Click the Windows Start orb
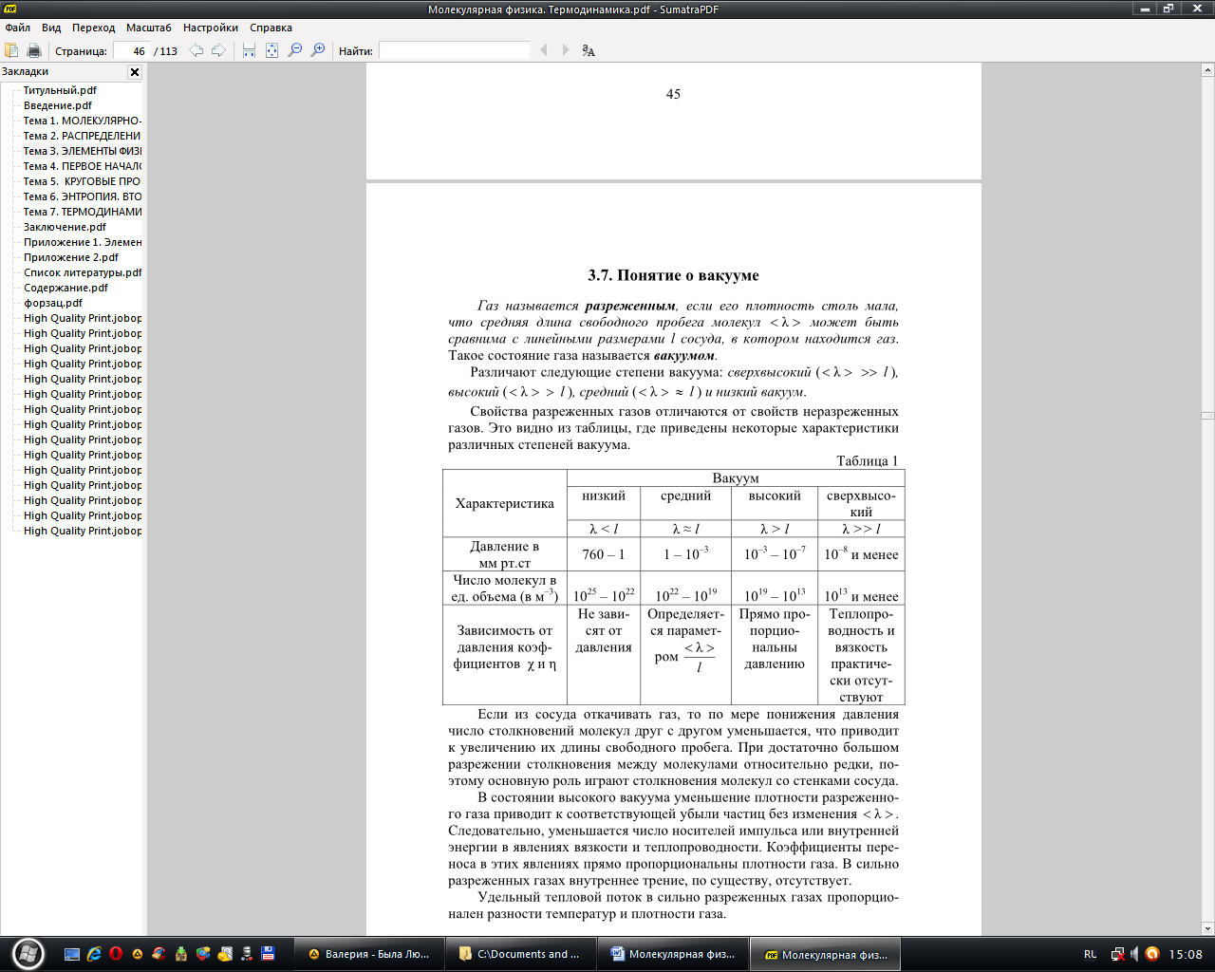1215x972 pixels. tap(27, 953)
